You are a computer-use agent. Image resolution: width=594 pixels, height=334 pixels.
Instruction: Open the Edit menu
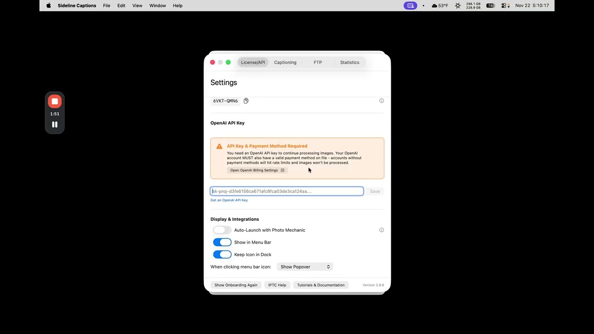[x=121, y=6]
